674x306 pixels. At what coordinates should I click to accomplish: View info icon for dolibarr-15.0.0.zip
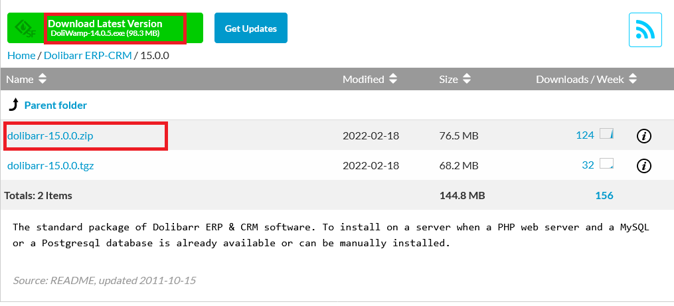(x=643, y=136)
